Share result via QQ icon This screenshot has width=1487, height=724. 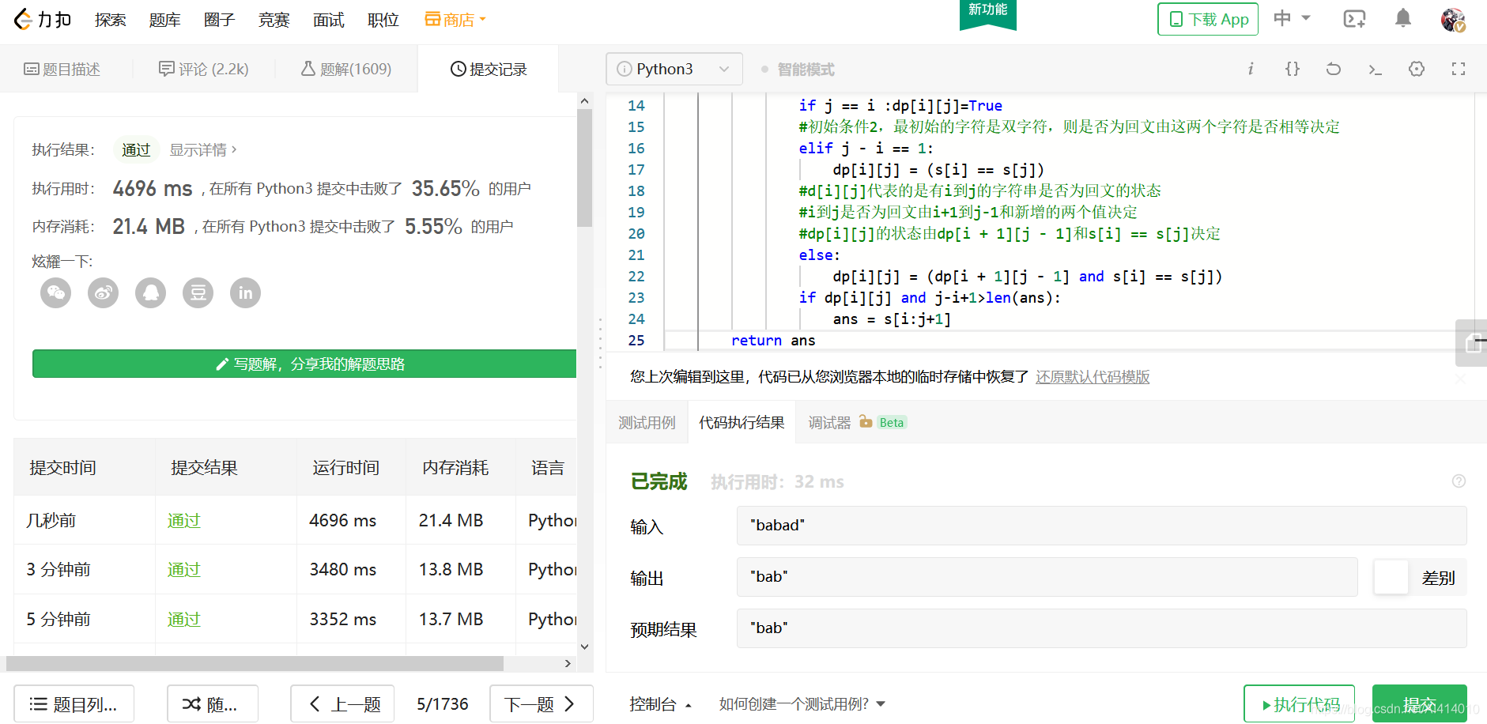pyautogui.click(x=151, y=293)
